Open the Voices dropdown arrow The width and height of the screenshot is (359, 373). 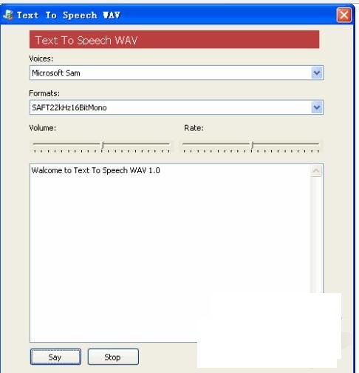coord(317,73)
